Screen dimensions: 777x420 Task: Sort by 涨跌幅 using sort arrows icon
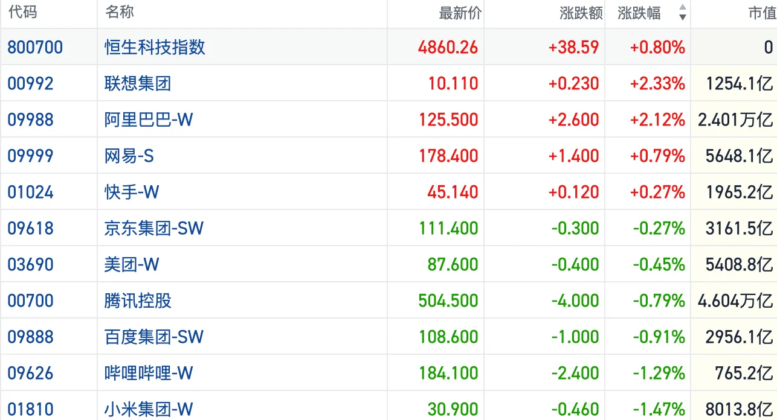[682, 13]
